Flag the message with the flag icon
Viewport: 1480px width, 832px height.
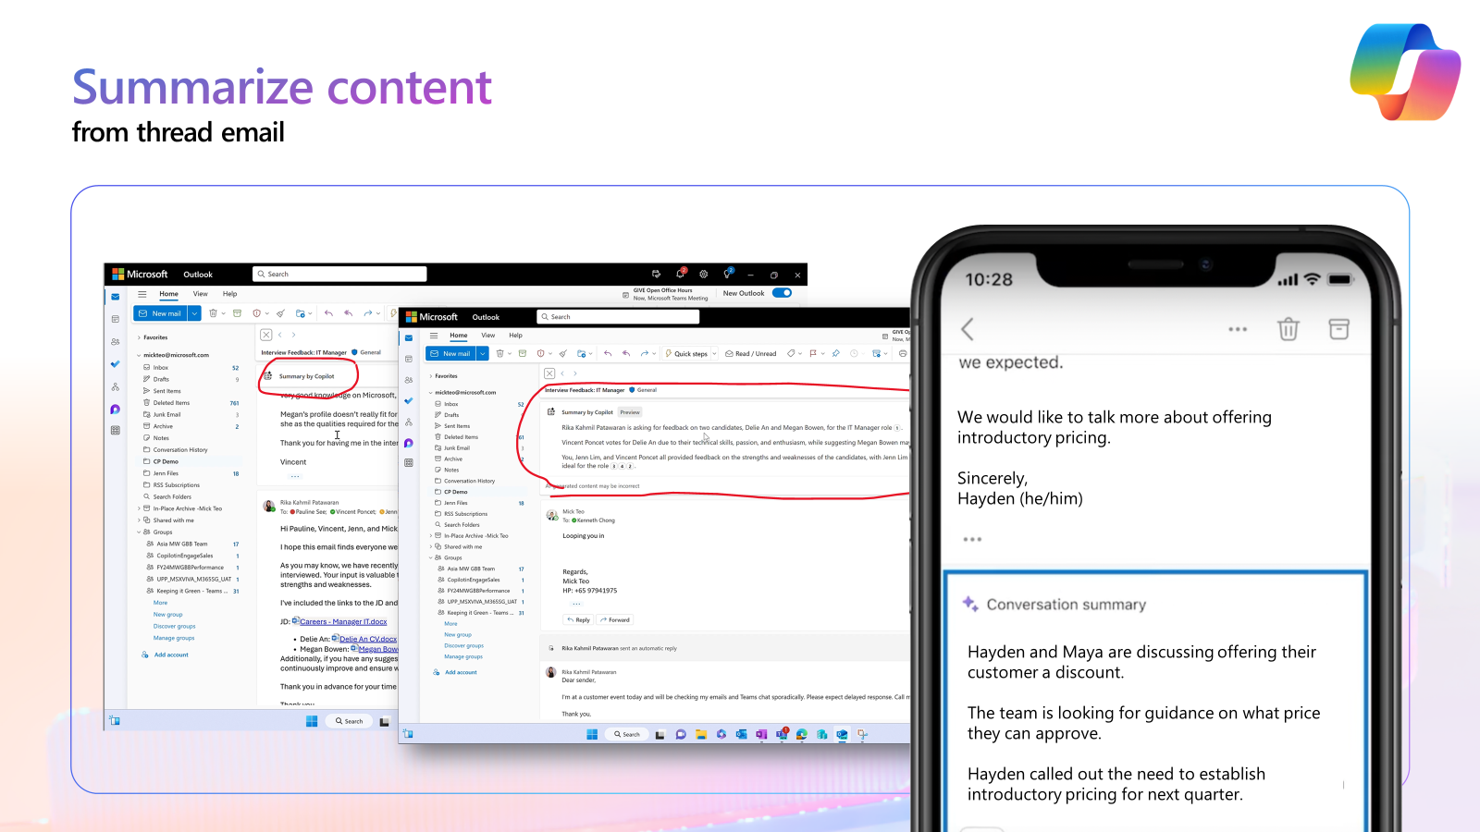(813, 353)
